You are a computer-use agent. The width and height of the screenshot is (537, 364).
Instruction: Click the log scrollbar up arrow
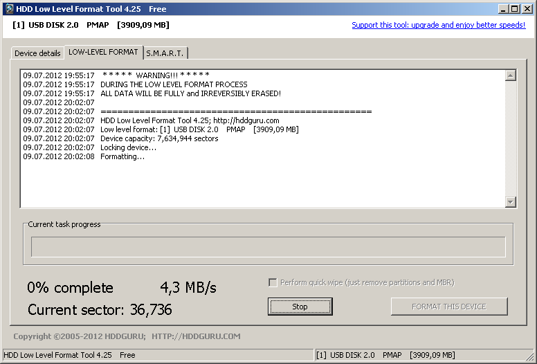(x=511, y=76)
